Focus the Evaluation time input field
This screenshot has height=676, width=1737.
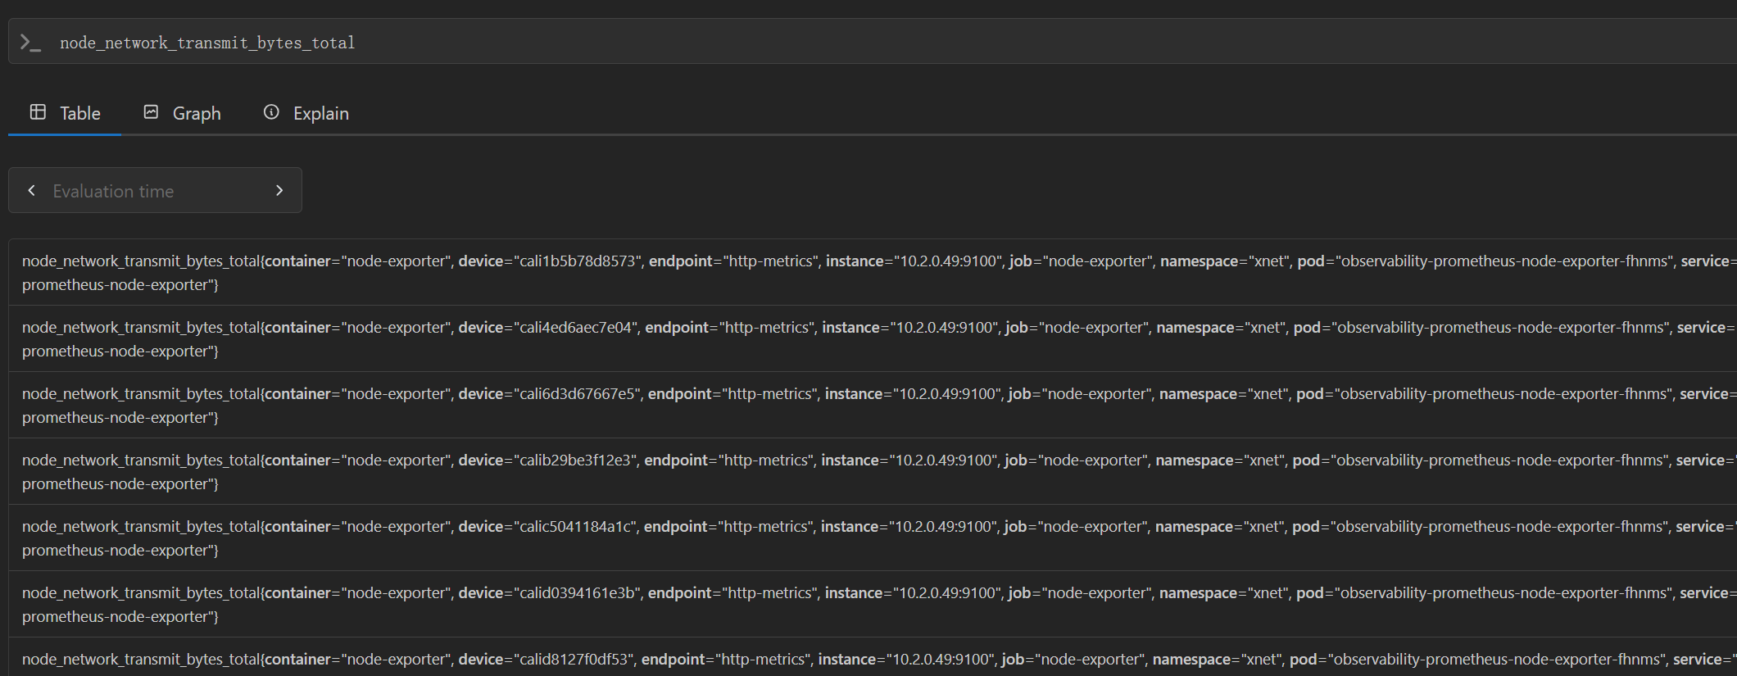[x=156, y=191]
